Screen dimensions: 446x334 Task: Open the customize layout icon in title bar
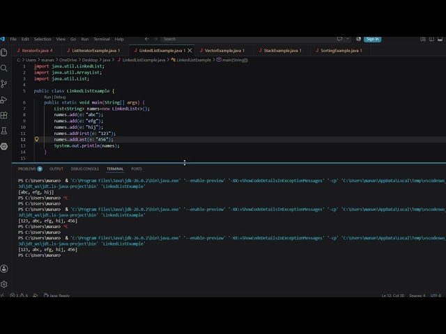(x=423, y=39)
